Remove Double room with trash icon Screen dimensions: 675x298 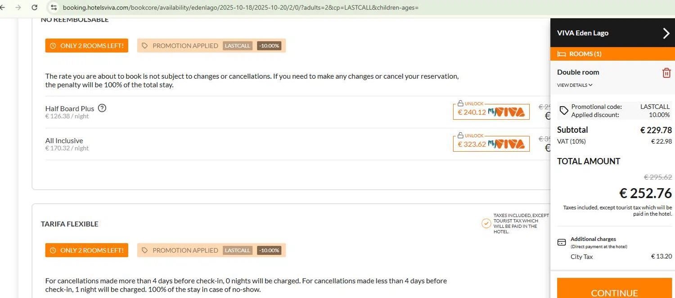click(666, 73)
